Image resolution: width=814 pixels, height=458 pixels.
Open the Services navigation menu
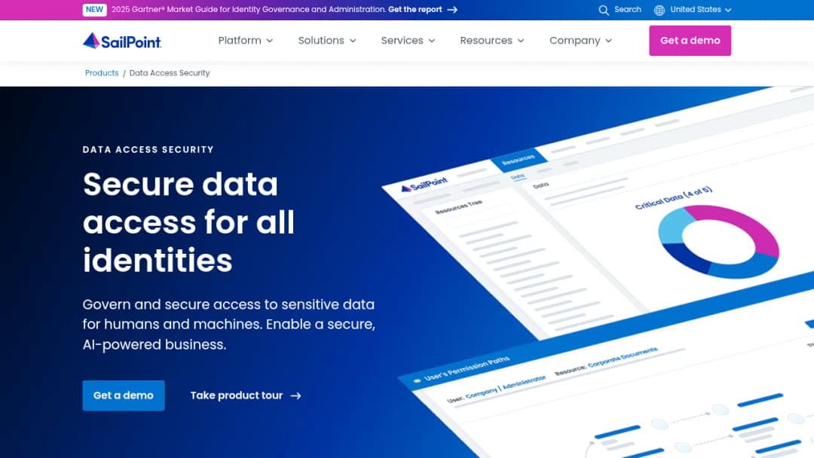click(x=408, y=41)
